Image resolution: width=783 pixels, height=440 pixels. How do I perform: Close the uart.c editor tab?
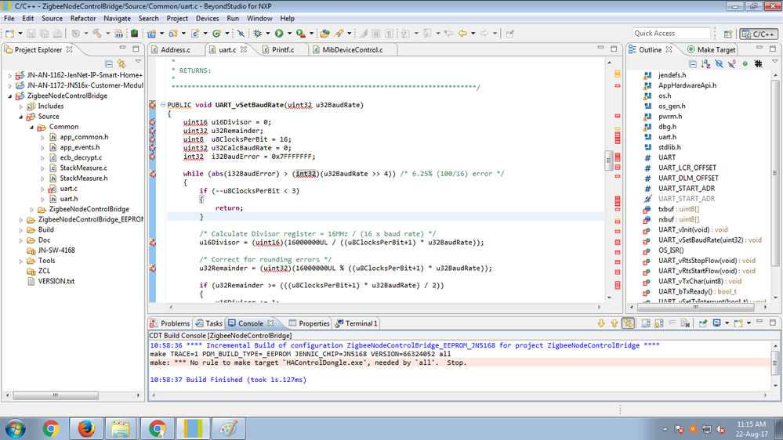tap(244, 49)
